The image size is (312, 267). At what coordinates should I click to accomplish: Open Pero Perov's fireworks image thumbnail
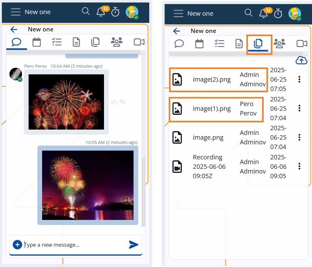click(66, 102)
